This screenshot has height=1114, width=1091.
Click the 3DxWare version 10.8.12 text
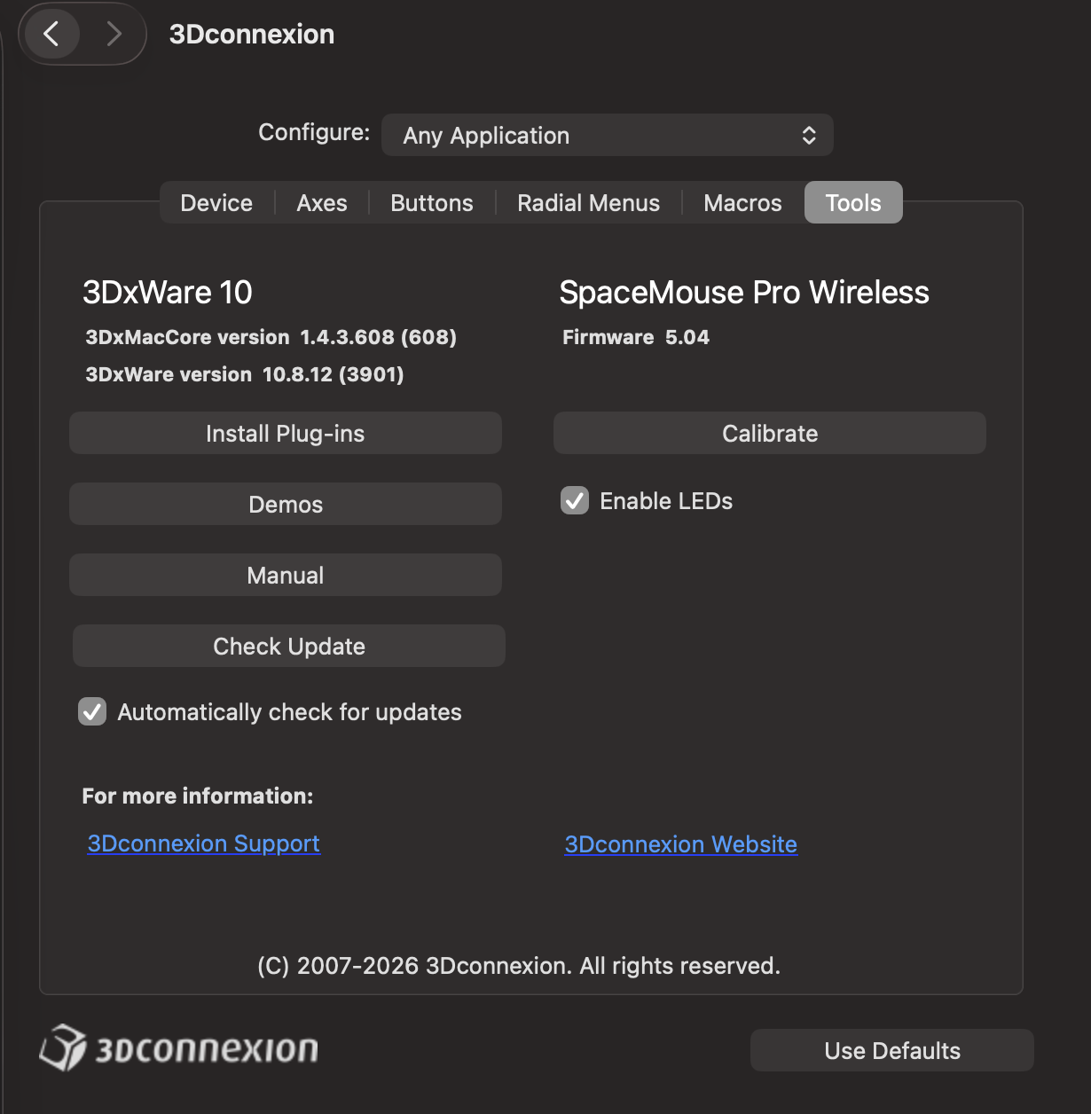point(245,374)
